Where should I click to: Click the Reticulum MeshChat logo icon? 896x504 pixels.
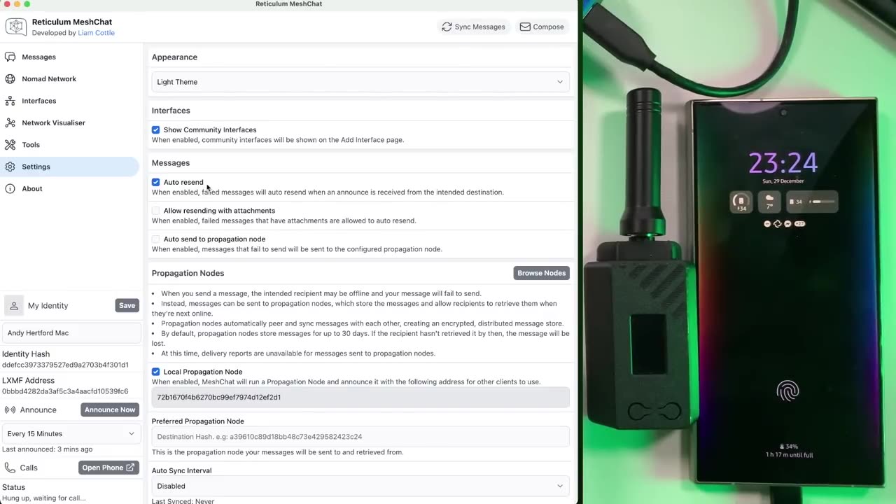15,27
